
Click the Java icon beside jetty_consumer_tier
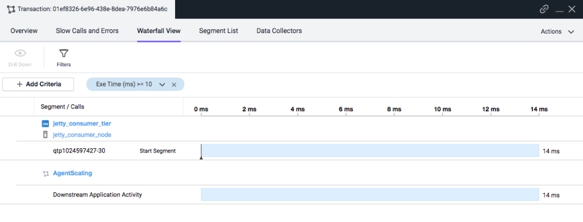coord(45,124)
